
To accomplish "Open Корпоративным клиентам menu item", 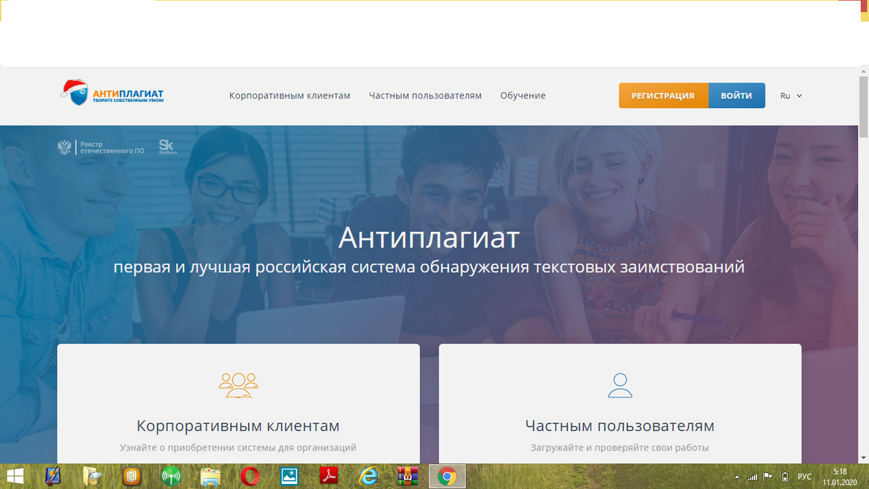I will coord(290,96).
